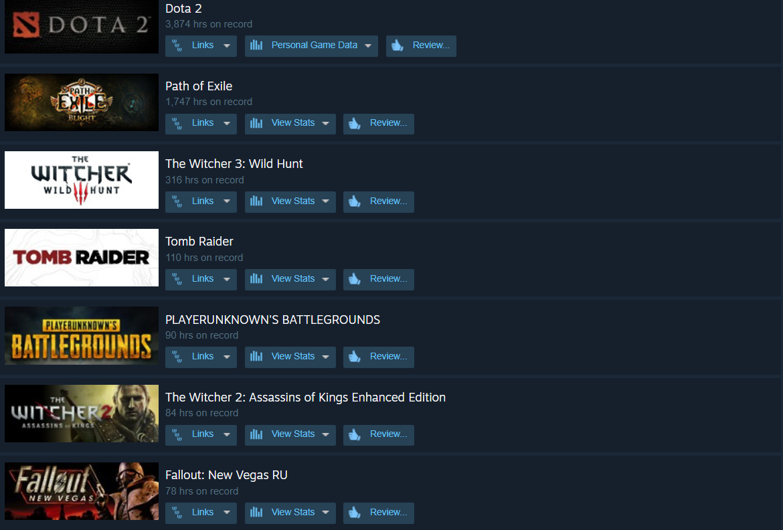Open Review button for PLAYERUNKNOWN'S BATTLEGROUNDS

379,357
